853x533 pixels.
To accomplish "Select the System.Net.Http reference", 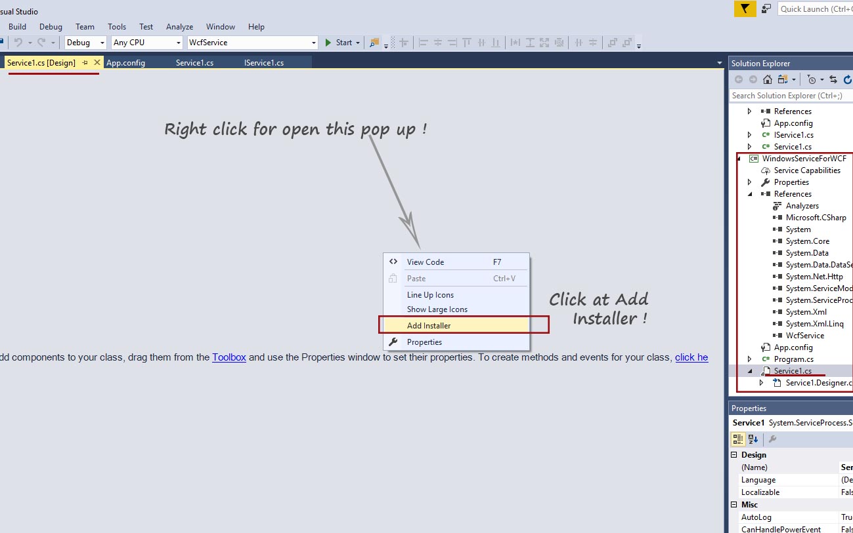I will [x=814, y=277].
